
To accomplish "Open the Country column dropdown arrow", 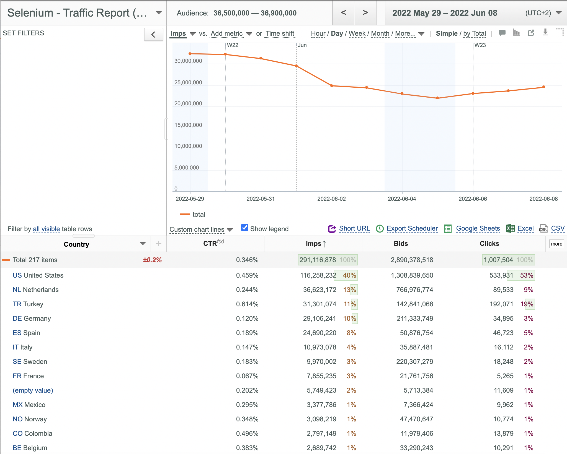I will coord(143,244).
